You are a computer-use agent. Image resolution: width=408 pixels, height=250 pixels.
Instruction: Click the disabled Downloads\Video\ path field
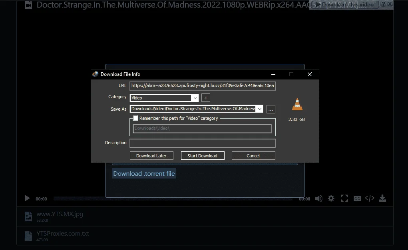pyautogui.click(x=202, y=129)
